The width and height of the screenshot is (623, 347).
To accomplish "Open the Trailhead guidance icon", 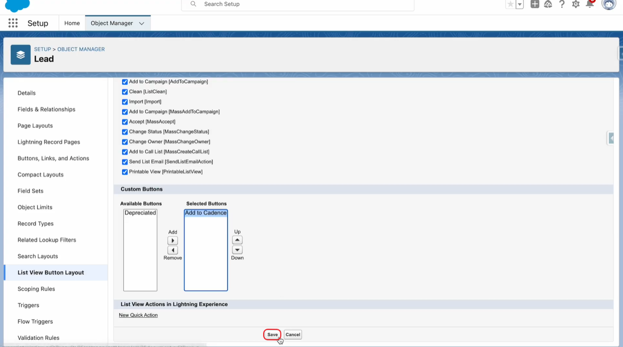I will click(x=548, y=4).
